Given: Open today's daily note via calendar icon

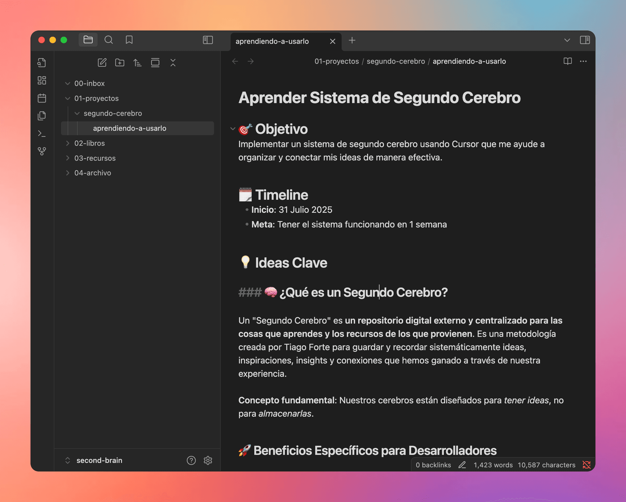Looking at the screenshot, I should (x=42, y=98).
